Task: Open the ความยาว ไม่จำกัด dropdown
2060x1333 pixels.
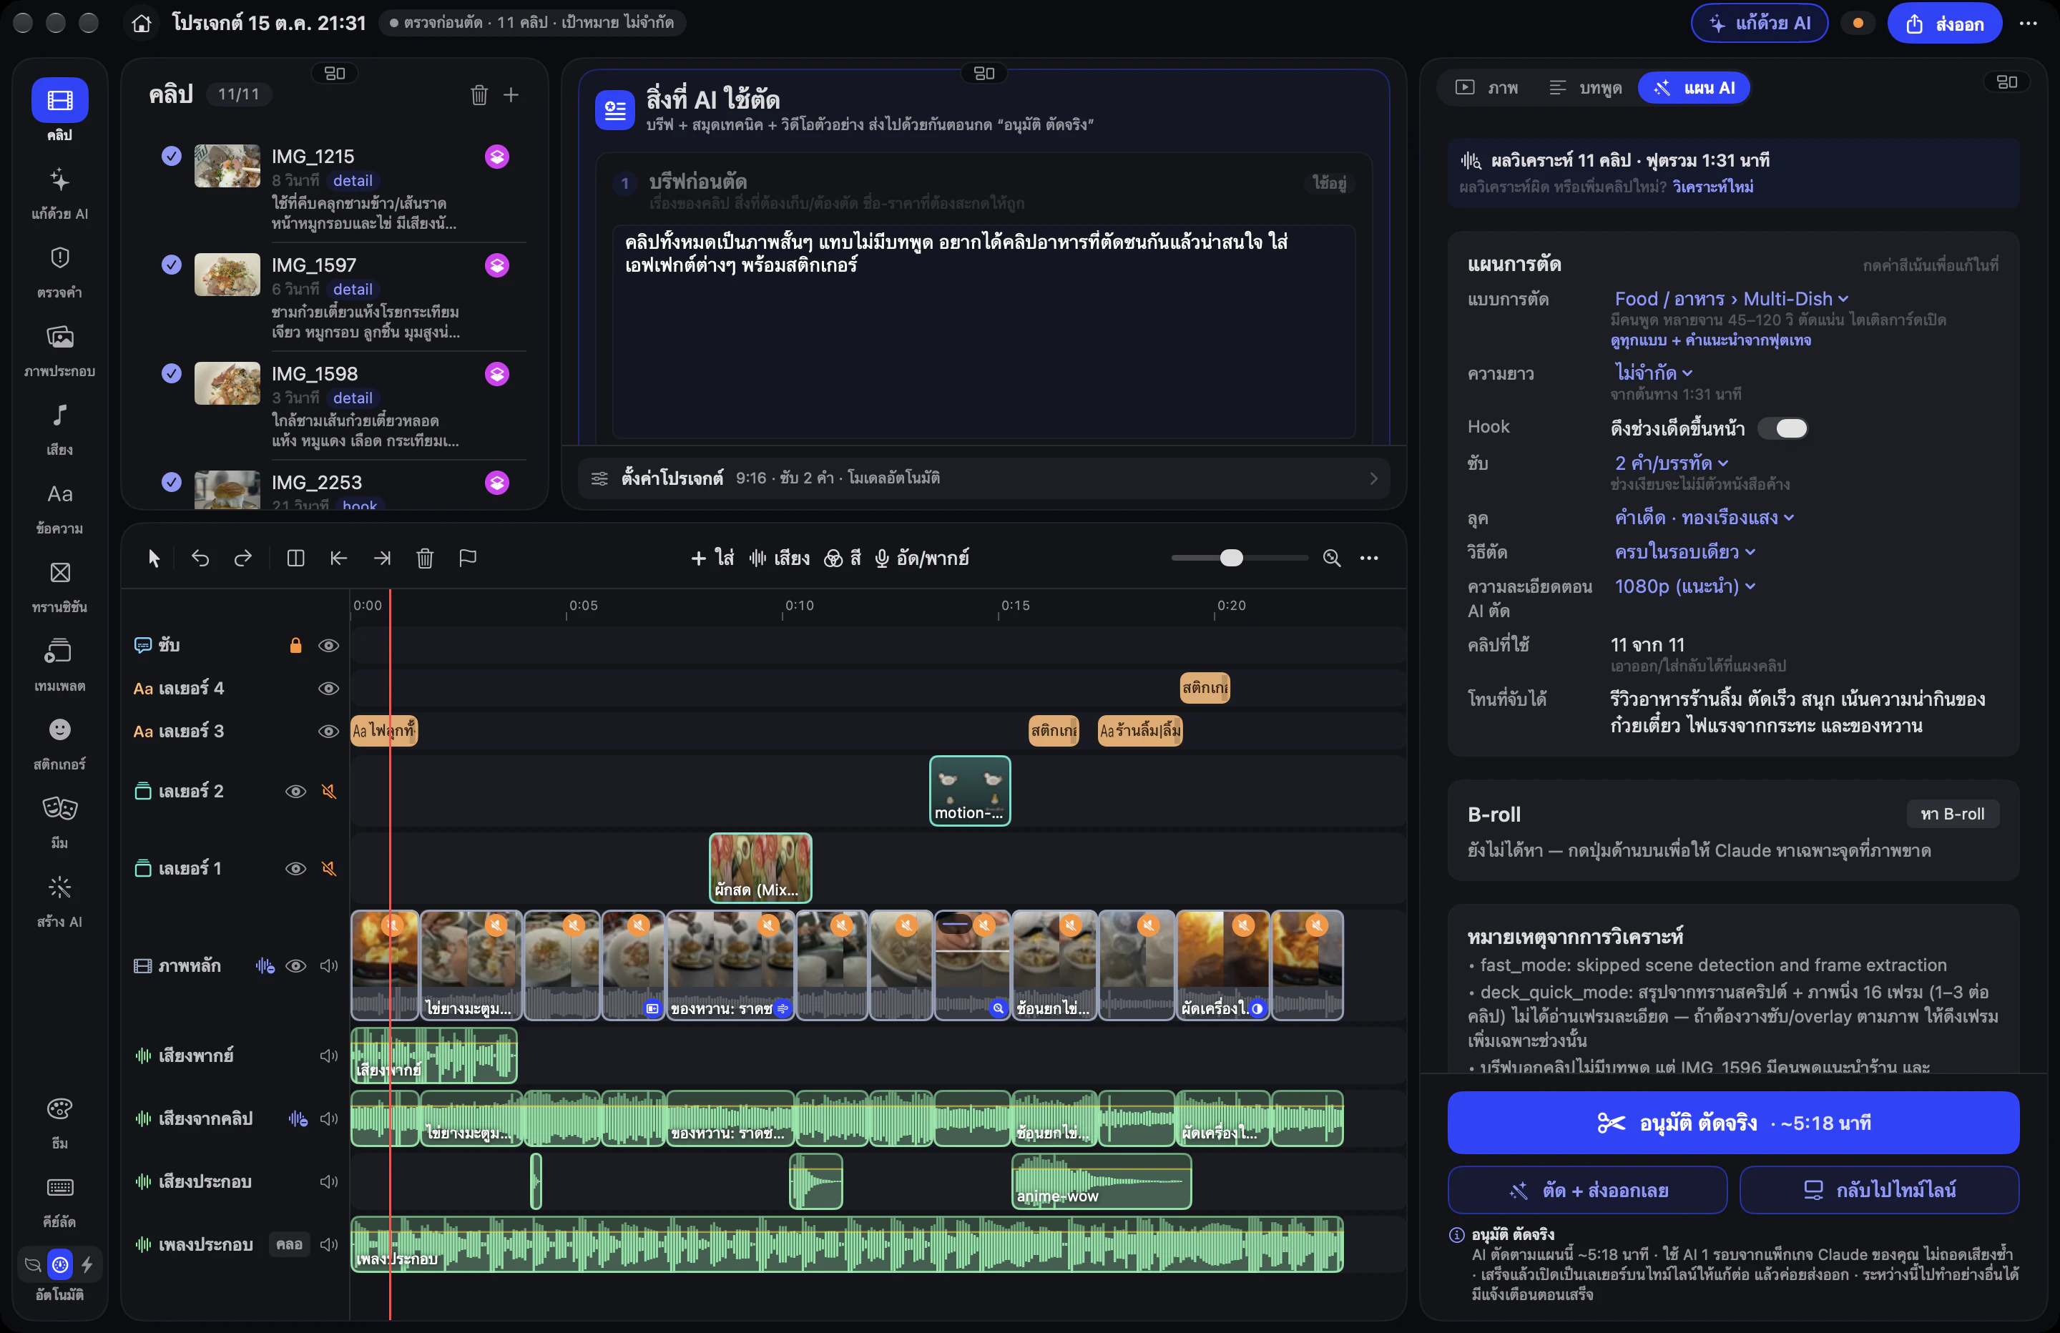Action: [x=1653, y=373]
